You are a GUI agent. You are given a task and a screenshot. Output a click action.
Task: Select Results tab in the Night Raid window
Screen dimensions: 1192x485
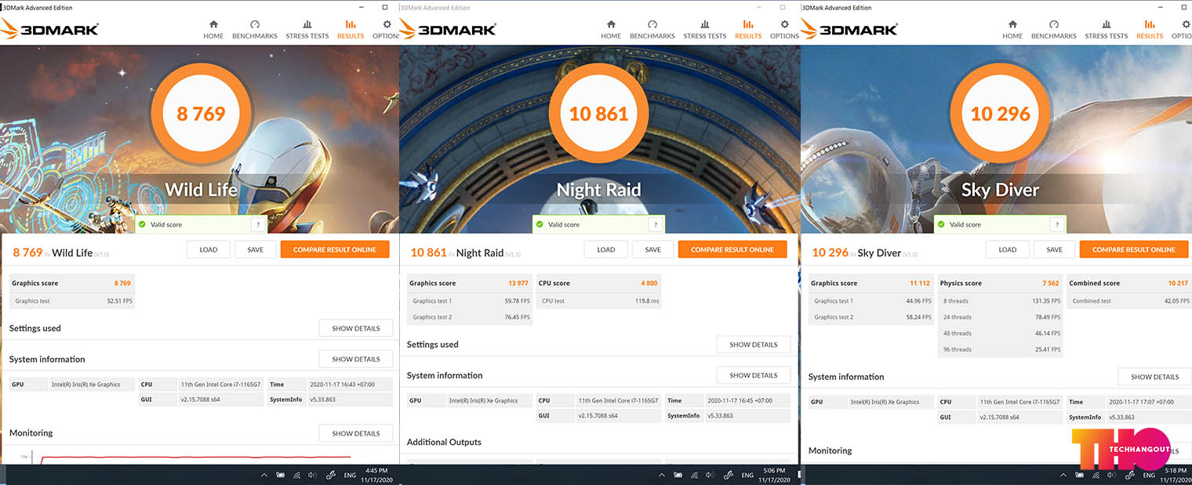(x=748, y=30)
